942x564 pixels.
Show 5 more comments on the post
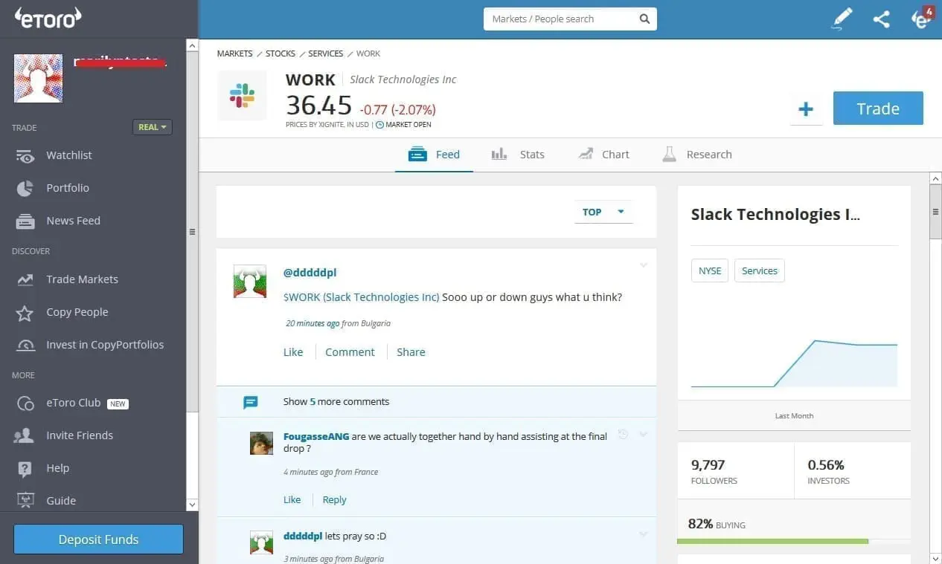(336, 401)
